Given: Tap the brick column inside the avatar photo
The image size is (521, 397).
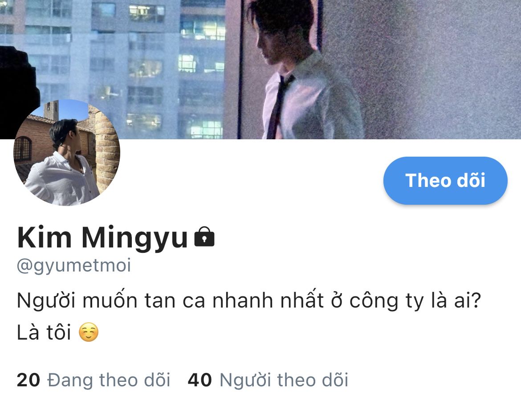Looking at the screenshot, I should click(107, 150).
